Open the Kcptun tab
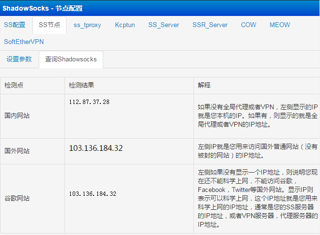The width and height of the screenshot is (320, 235). coord(125,25)
